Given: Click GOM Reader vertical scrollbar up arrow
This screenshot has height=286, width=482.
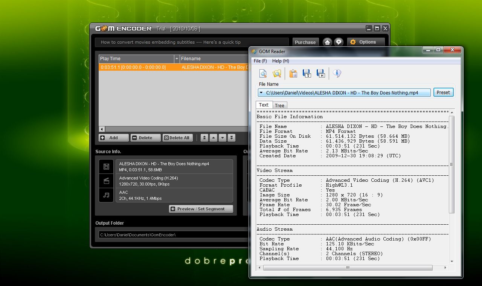Looking at the screenshot, I should [x=452, y=113].
